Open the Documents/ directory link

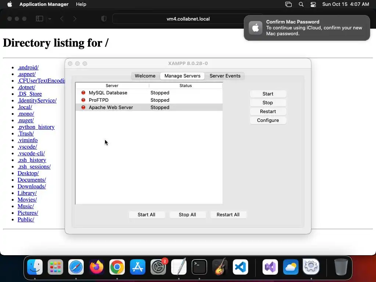click(32, 180)
